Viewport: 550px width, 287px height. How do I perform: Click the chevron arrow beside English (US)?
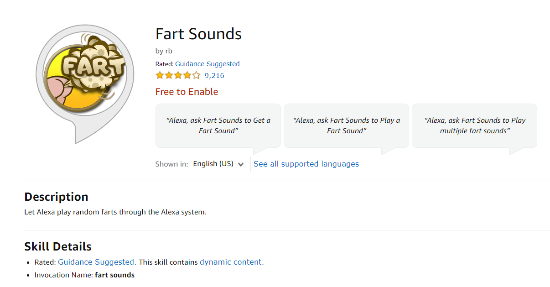tap(241, 164)
